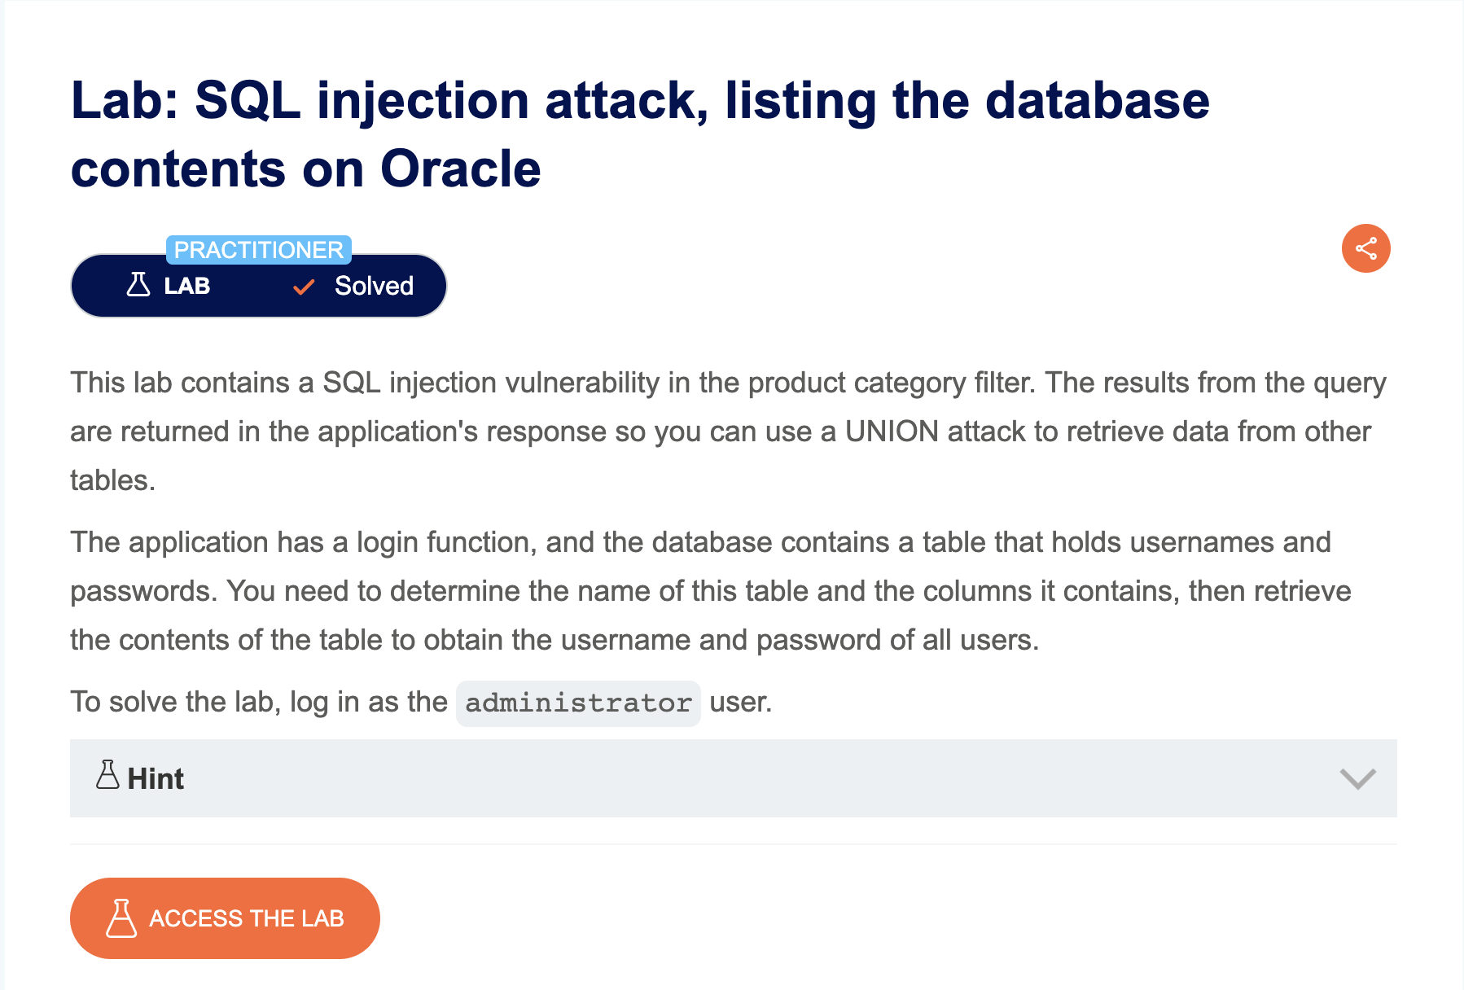Viewport: 1464px width, 990px height.
Task: Select the PRACTITIONER difficulty badge
Action: point(259,250)
